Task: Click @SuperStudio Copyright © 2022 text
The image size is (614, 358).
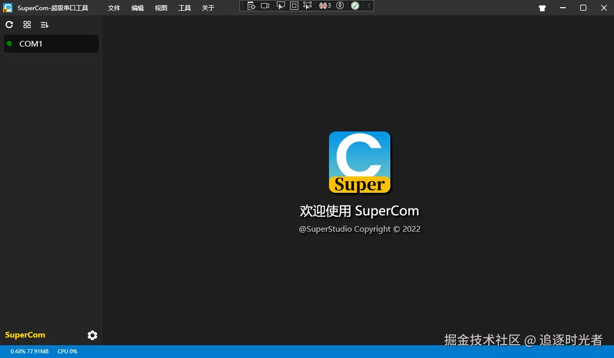Action: [360, 229]
